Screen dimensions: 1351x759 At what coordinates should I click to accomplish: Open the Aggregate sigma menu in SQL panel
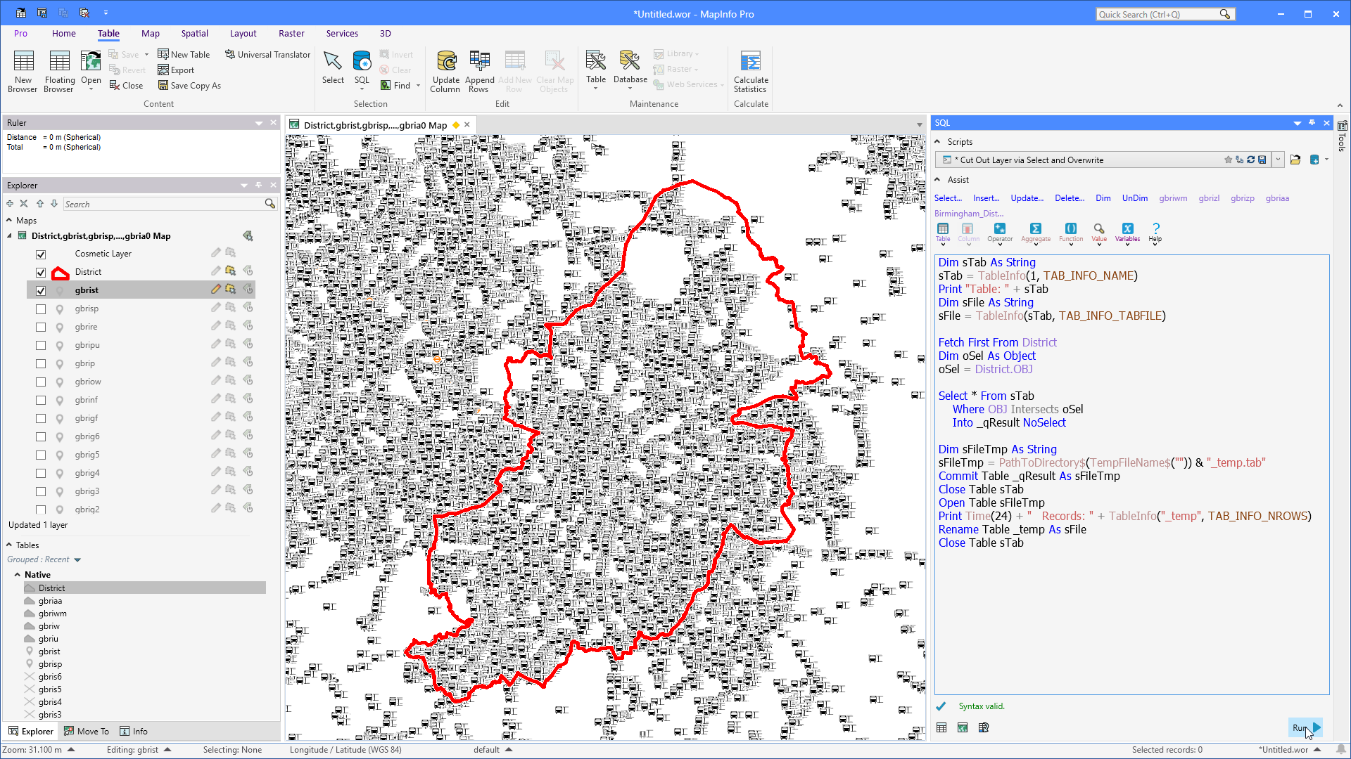(x=1035, y=233)
